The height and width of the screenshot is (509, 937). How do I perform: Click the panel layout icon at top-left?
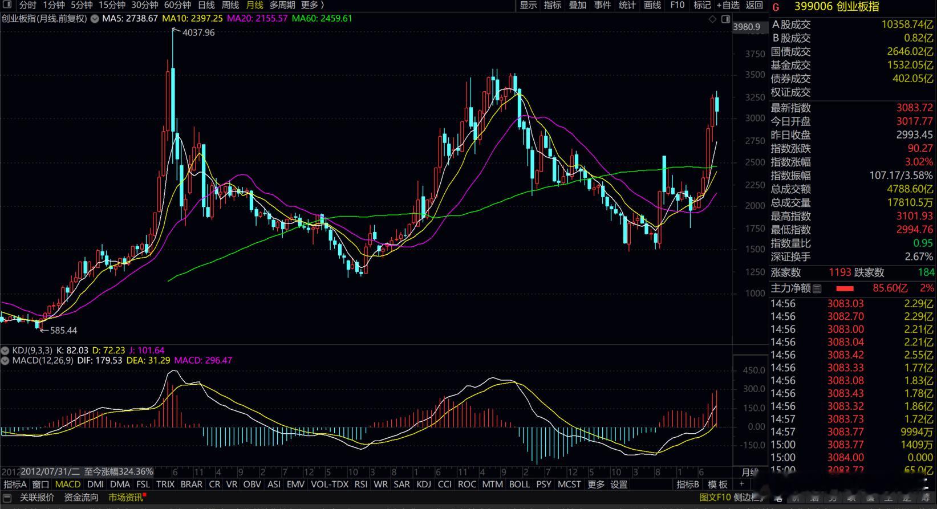pos(7,5)
